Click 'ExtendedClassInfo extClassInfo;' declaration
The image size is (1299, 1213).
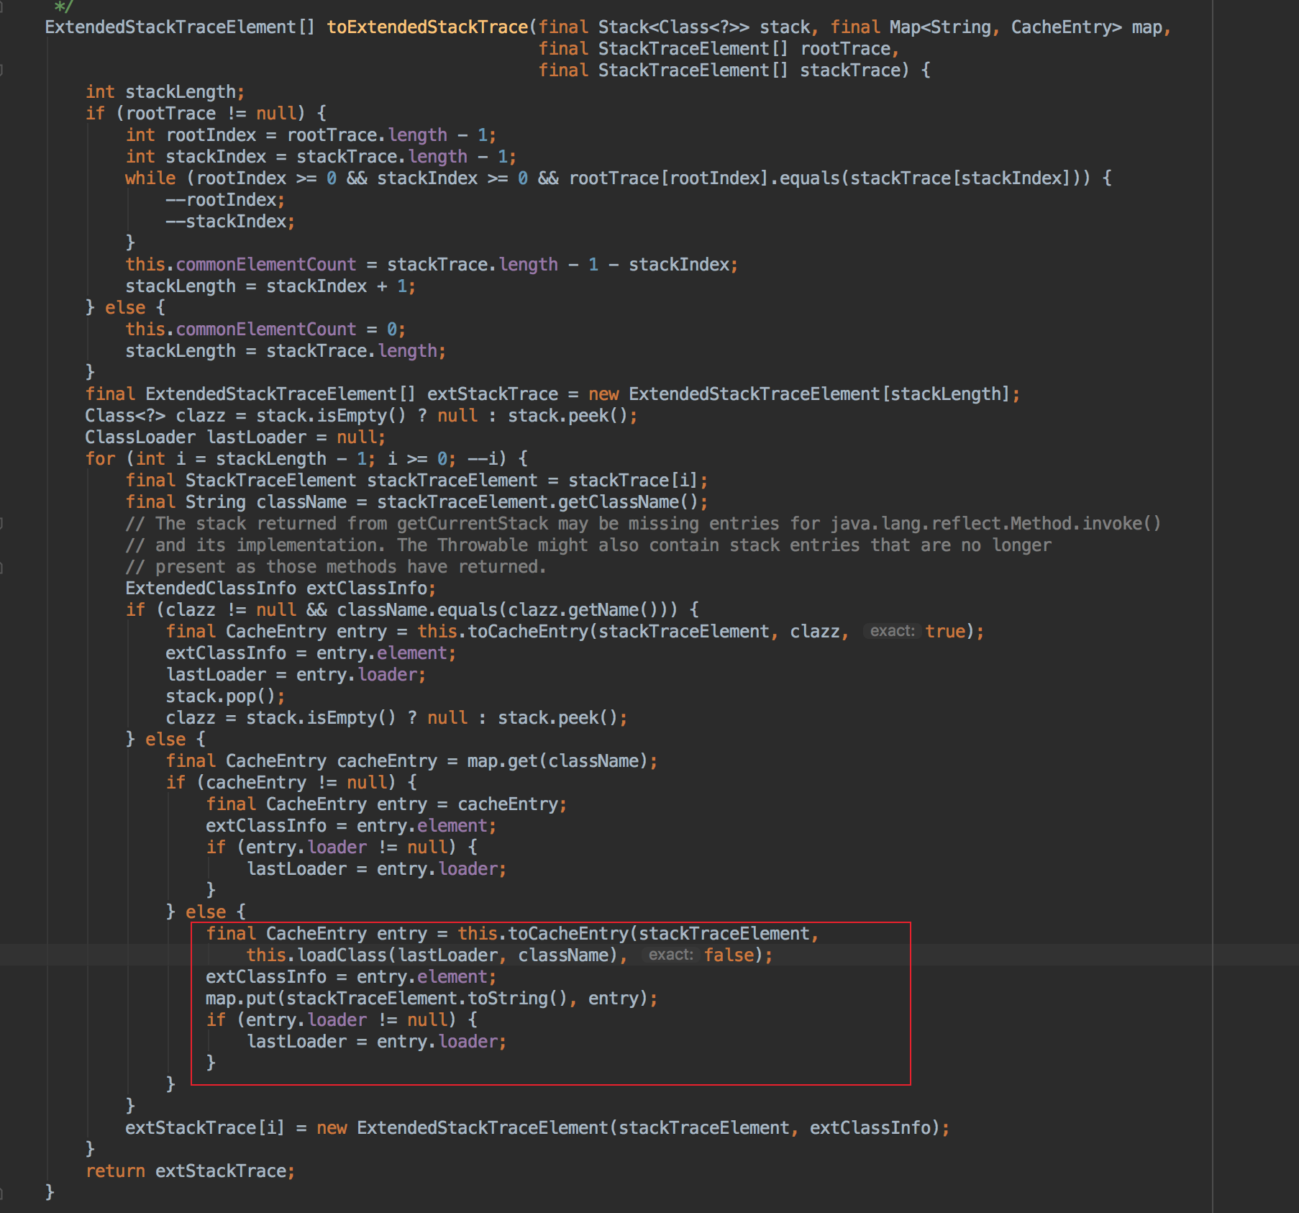[x=281, y=589]
